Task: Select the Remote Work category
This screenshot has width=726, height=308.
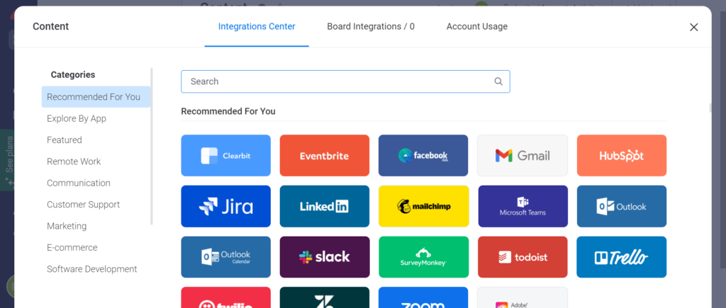Action: coord(74,161)
